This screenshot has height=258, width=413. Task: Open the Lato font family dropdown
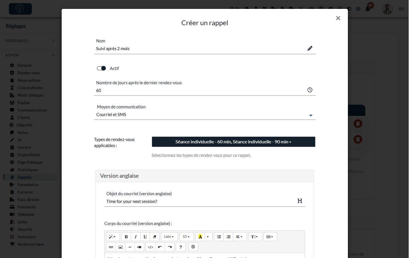pyautogui.click(x=169, y=237)
